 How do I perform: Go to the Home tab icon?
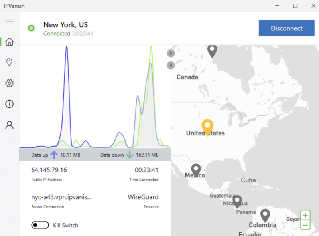(x=9, y=42)
